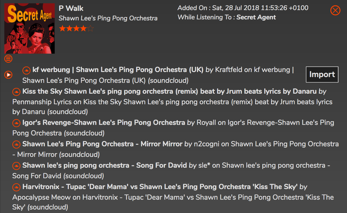Image resolution: width=347 pixels, height=213 pixels.
Task: Select Harvitronix Dear Mama mashup result
Action: click(160, 187)
